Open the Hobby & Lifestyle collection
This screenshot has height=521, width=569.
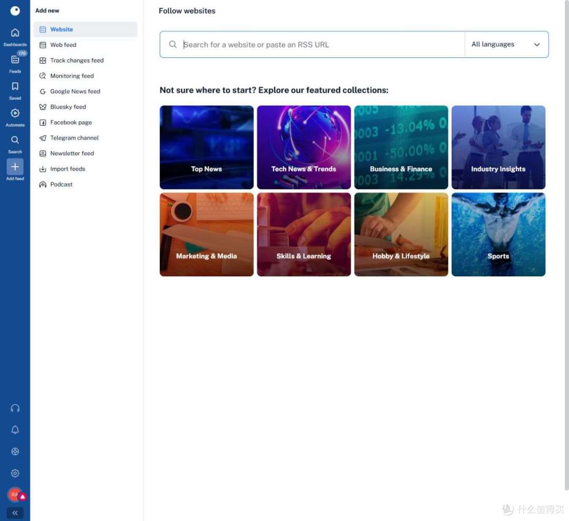401,235
